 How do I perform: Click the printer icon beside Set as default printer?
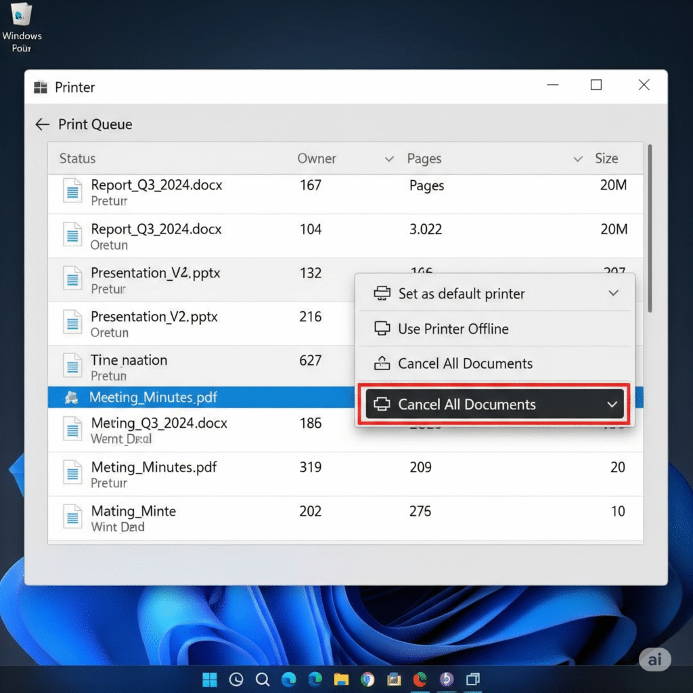pyautogui.click(x=384, y=293)
